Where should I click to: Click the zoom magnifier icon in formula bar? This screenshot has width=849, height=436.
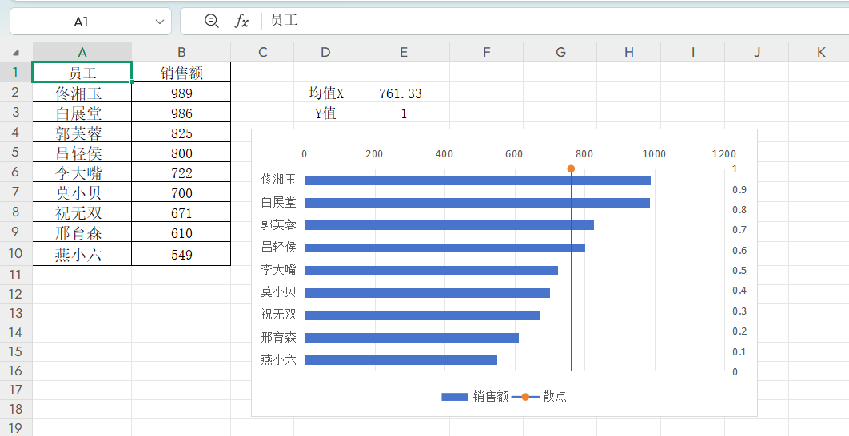(x=211, y=21)
